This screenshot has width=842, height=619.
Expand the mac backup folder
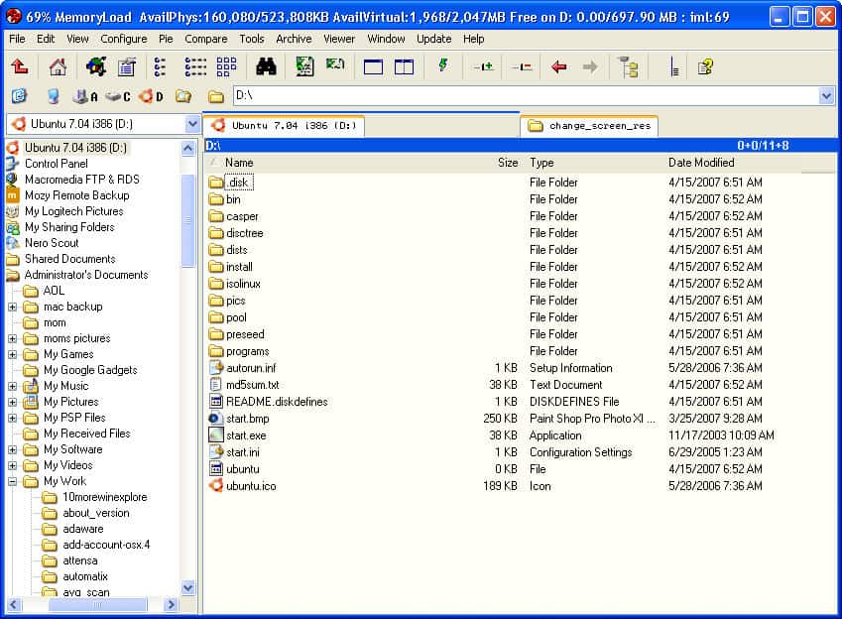point(13,307)
